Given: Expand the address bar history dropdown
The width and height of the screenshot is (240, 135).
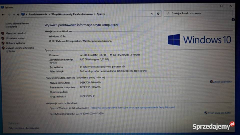Looking at the screenshot, I should 152,14.
